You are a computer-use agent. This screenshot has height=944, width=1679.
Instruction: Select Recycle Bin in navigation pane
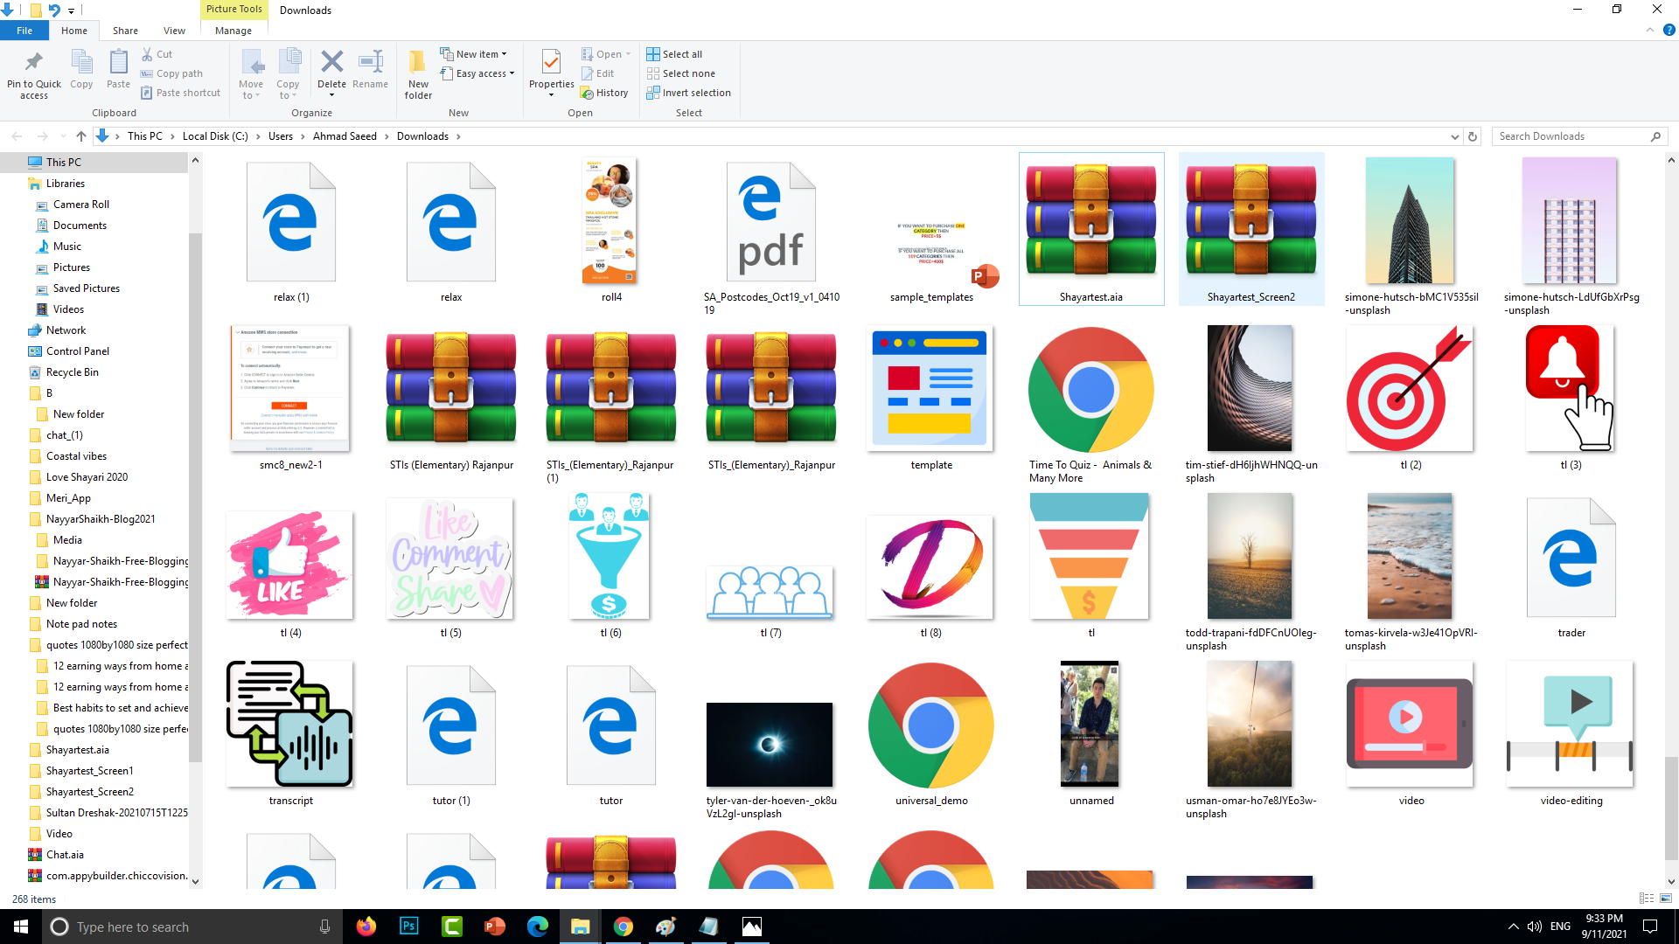[x=73, y=372]
